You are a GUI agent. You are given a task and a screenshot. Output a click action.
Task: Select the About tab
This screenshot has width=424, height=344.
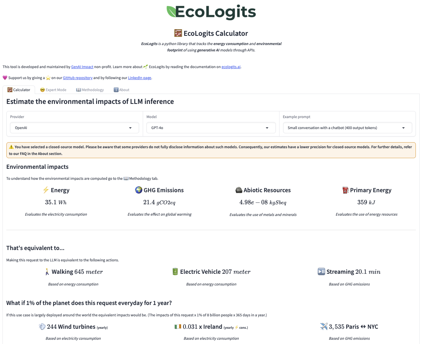coord(121,90)
